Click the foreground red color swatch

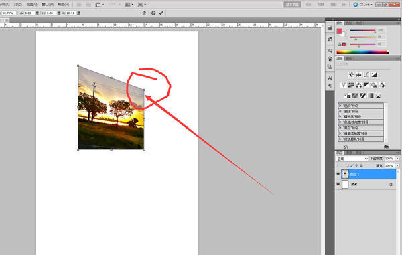pyautogui.click(x=340, y=31)
